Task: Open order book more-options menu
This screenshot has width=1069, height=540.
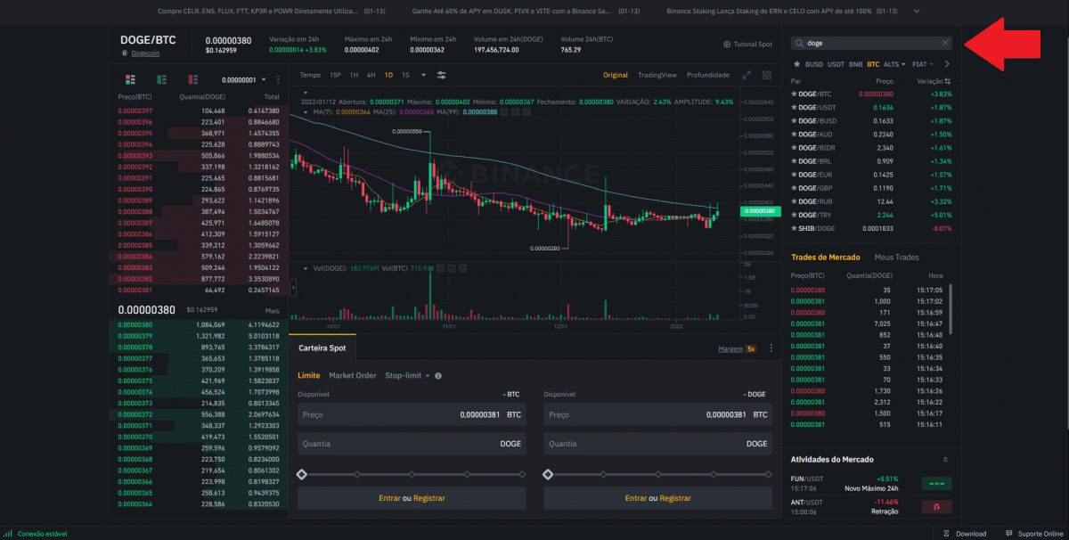Action: click(x=278, y=79)
